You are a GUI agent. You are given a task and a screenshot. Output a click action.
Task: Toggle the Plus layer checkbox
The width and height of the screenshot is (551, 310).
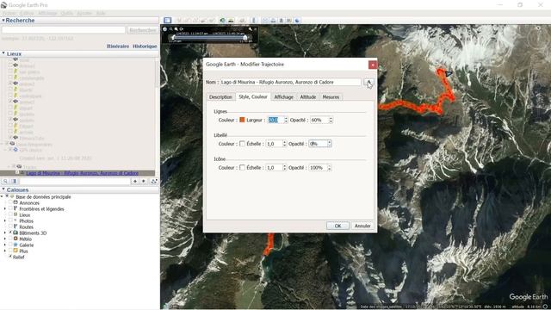[x=10, y=251]
